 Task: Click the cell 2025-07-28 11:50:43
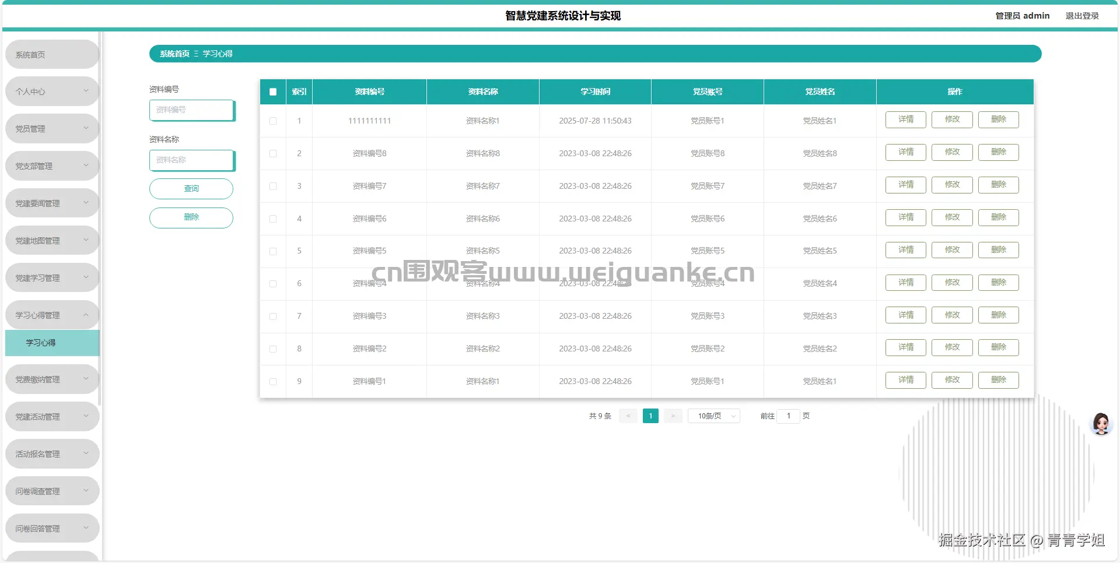point(595,121)
